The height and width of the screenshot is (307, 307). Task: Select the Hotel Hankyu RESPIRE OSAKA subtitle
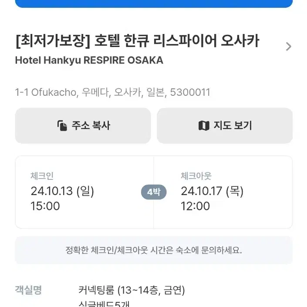pyautogui.click(x=89, y=60)
